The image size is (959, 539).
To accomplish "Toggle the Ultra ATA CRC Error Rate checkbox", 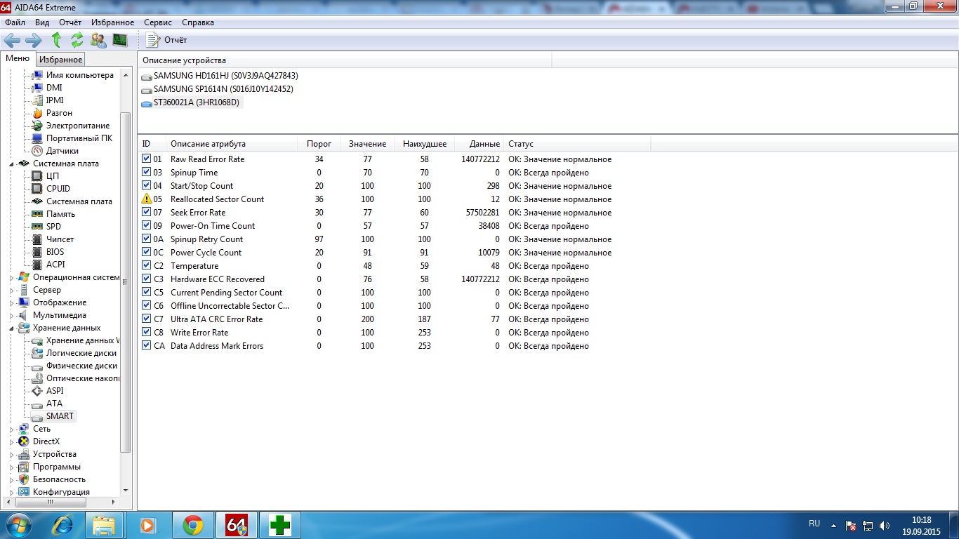I will pos(146,319).
